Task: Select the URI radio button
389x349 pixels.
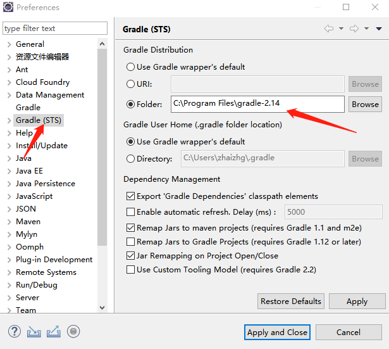Action: (x=130, y=84)
